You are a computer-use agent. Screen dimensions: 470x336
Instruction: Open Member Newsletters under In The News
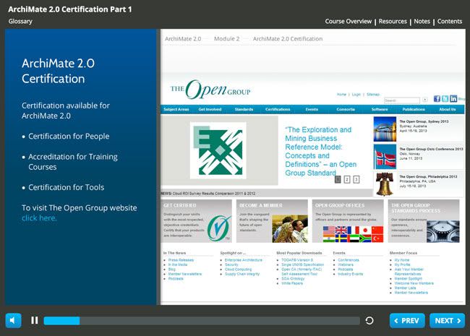pyautogui.click(x=185, y=274)
